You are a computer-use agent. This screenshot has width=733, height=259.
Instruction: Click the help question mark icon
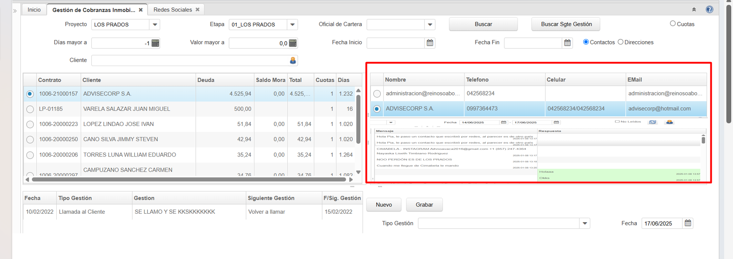709,9
